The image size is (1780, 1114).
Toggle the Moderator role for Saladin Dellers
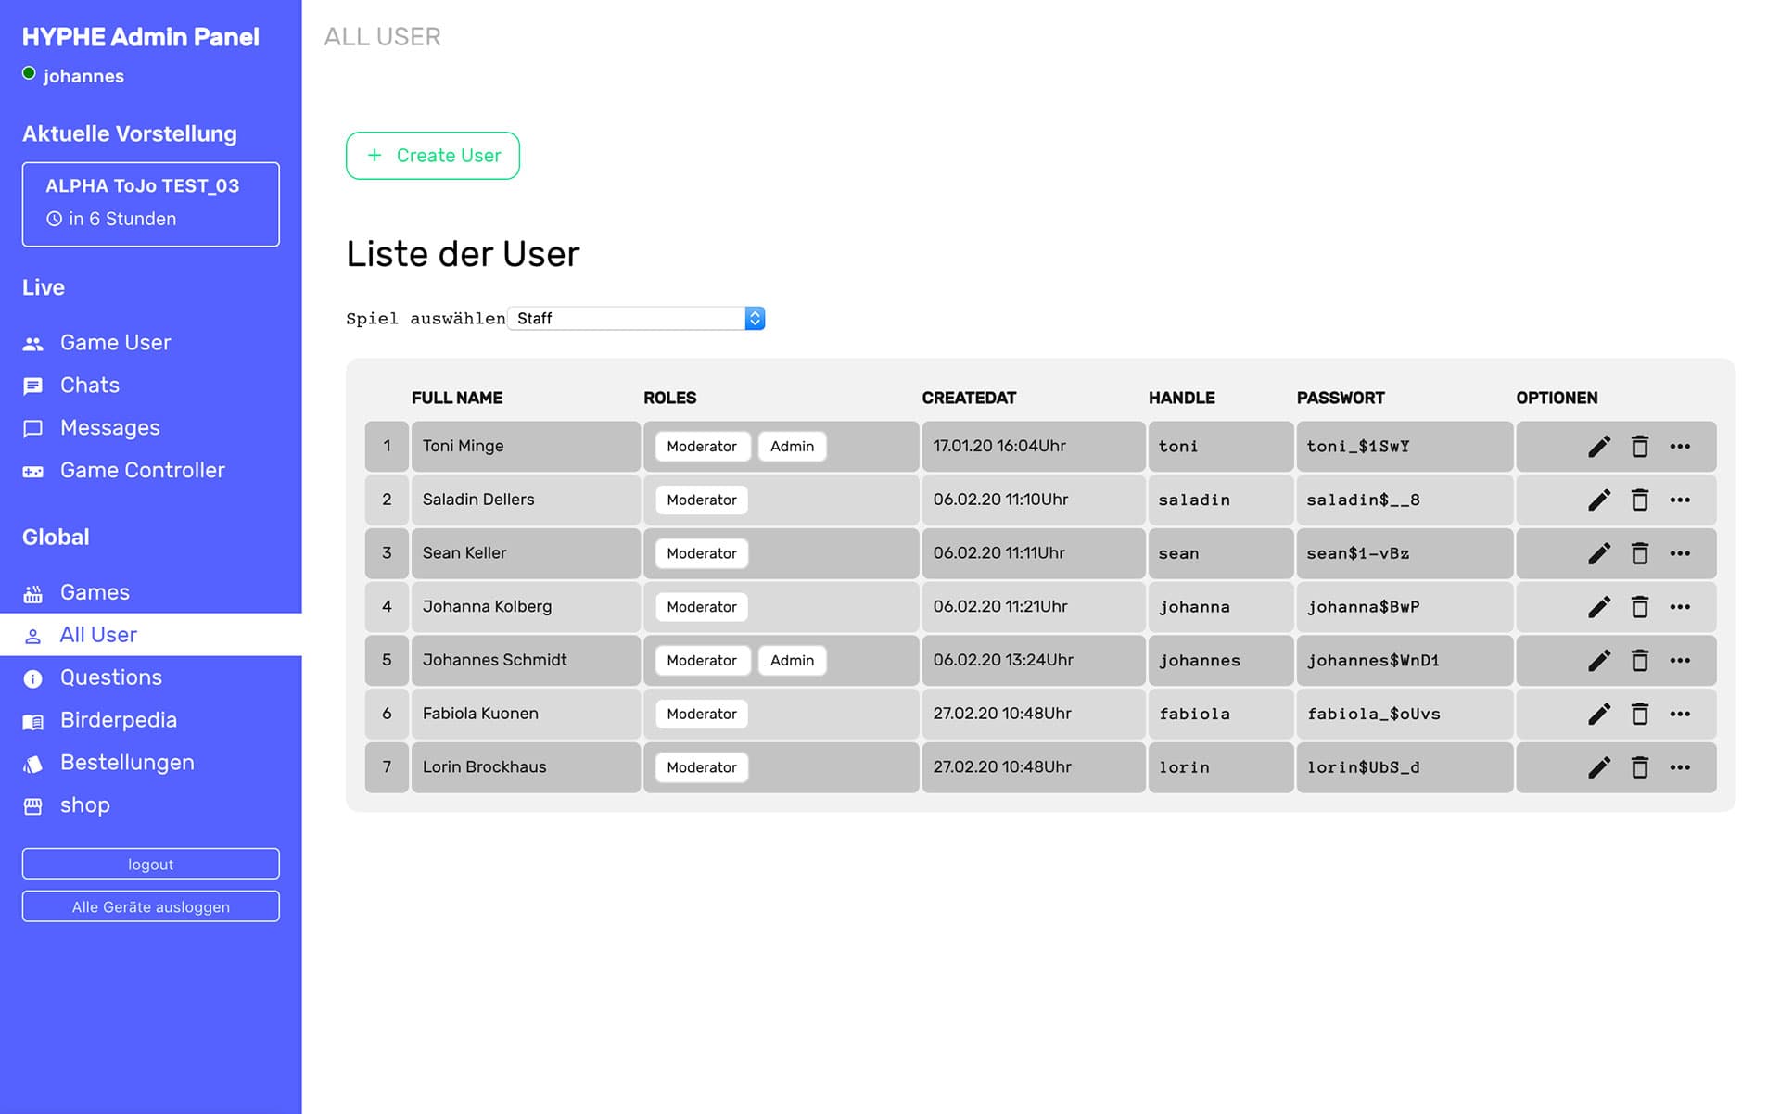pyautogui.click(x=700, y=500)
